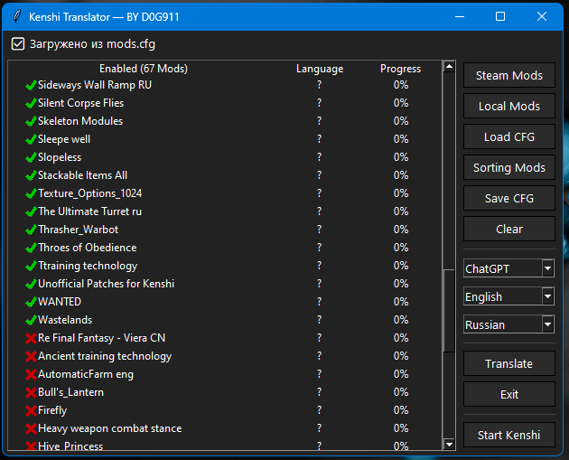The height and width of the screenshot is (460, 569).
Task: Click the green checkmark beside Silent Corpse Flies
Action: pos(31,103)
